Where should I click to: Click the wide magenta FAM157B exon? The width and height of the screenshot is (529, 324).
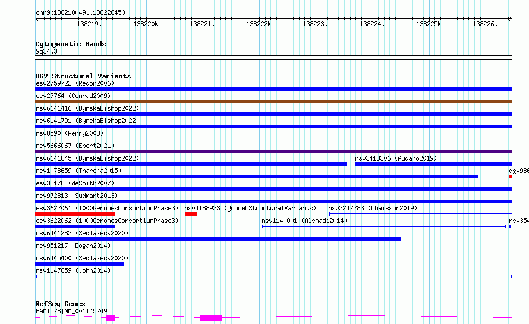tap(210, 318)
